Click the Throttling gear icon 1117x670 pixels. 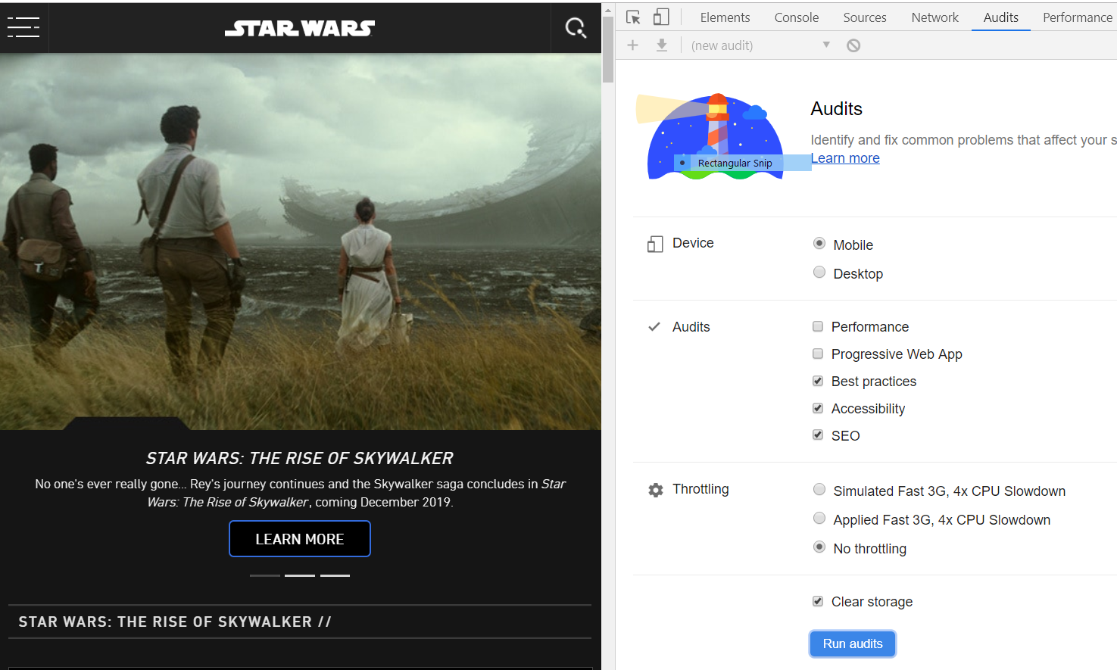tap(656, 490)
